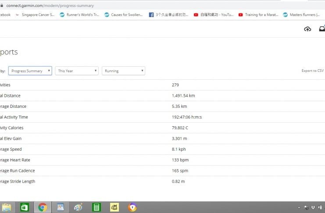This screenshot has width=325, height=213.
Task: Click the Average Heart Rate row label
Action: pos(15,160)
